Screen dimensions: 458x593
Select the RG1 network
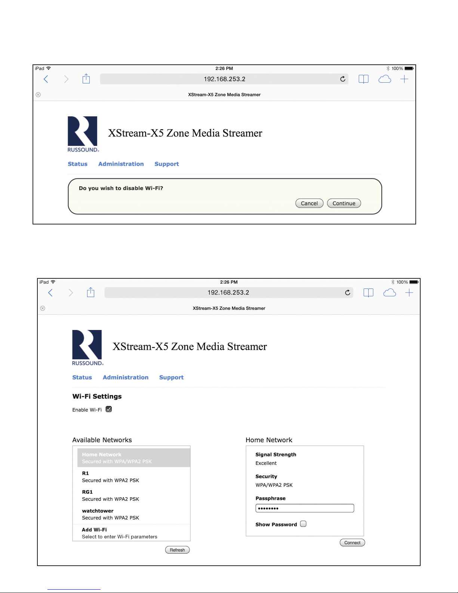[x=134, y=495]
